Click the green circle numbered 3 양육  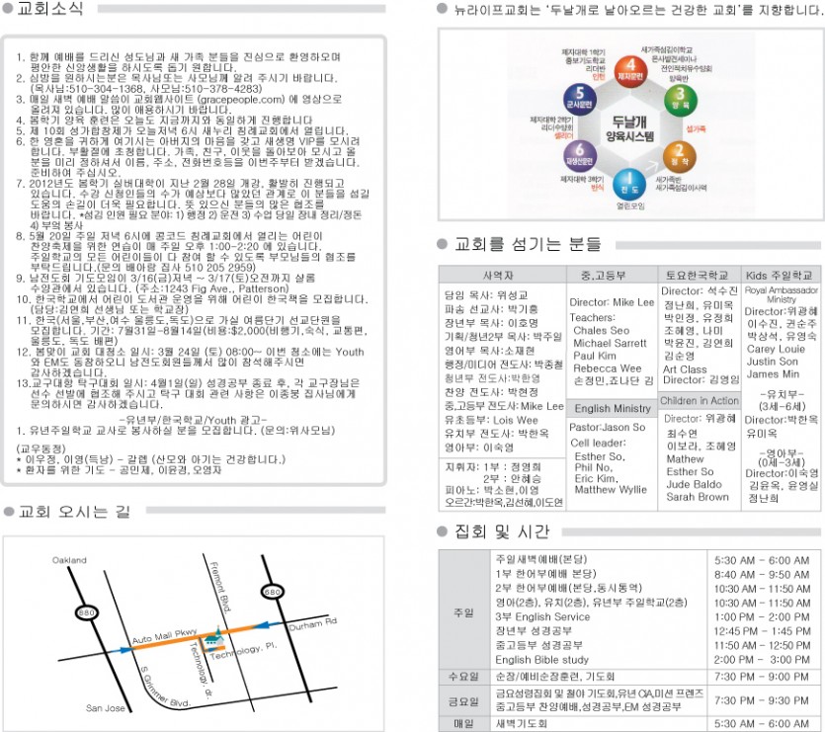[681, 100]
